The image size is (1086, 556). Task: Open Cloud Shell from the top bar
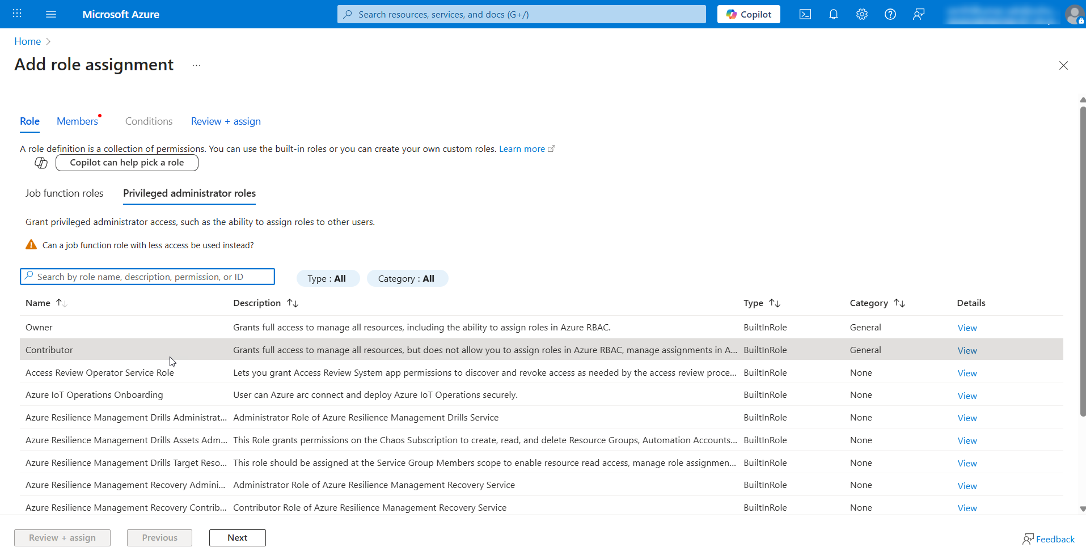[x=805, y=14]
